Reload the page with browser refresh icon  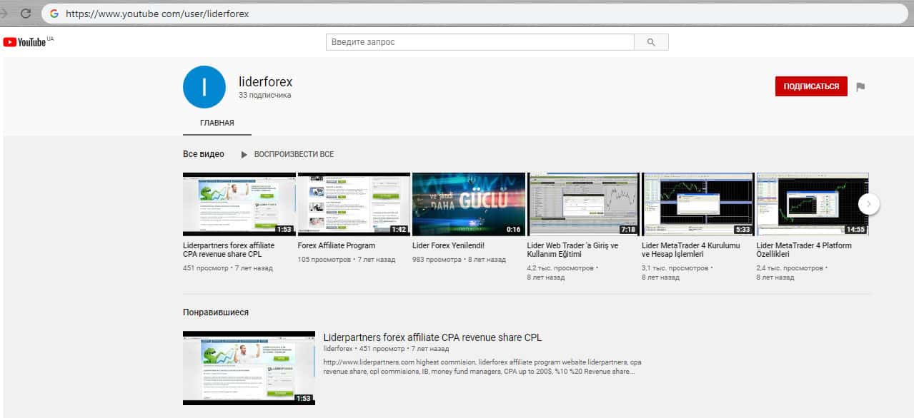pyautogui.click(x=26, y=14)
